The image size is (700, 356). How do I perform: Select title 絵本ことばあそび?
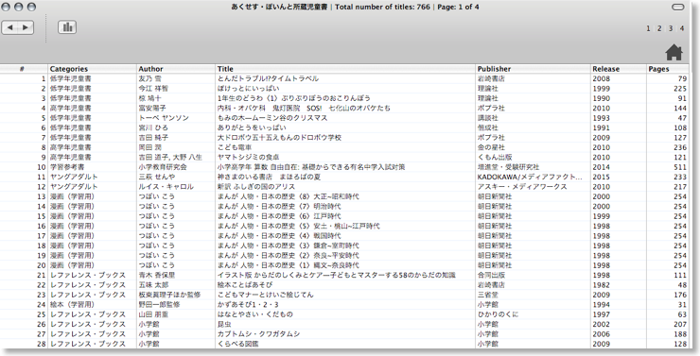point(245,285)
